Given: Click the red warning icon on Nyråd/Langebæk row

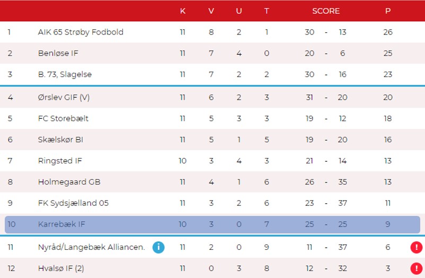Looking at the screenshot, I should click(x=416, y=247).
